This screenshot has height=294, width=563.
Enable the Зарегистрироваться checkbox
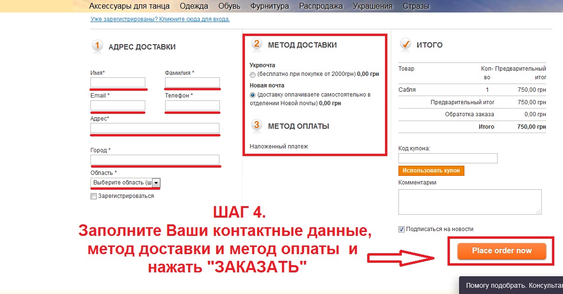[x=93, y=196]
